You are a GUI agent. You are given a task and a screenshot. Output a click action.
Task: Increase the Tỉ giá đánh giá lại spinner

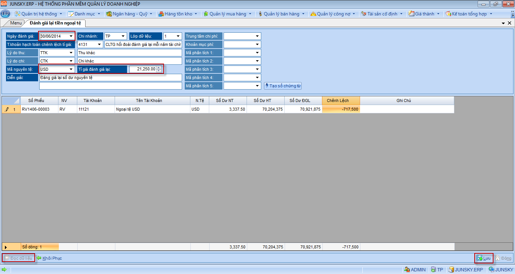point(159,68)
